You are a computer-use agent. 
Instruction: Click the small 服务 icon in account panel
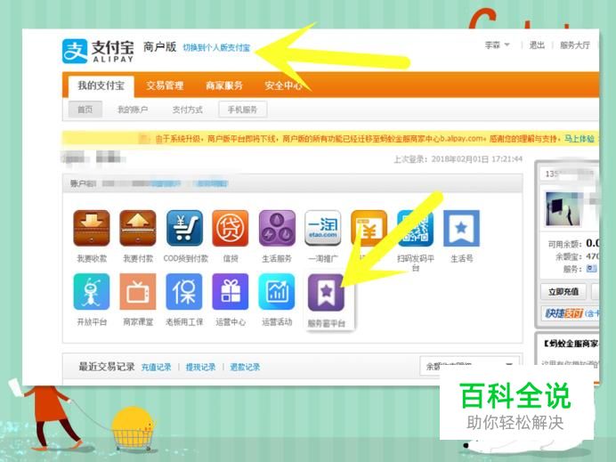[x=592, y=269]
